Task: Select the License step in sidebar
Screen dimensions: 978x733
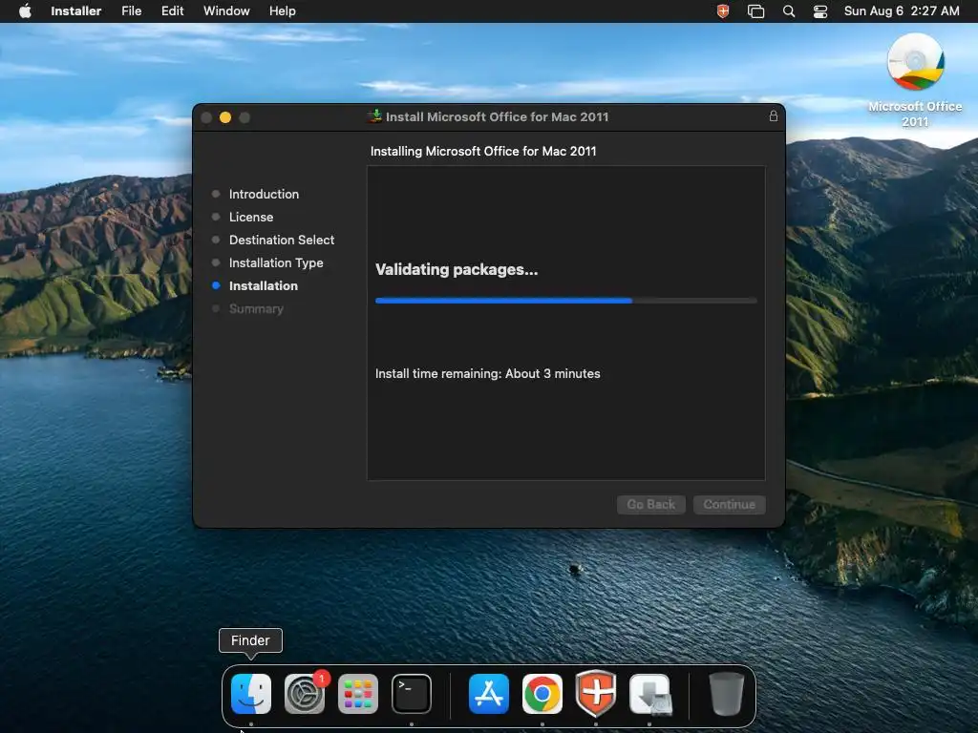Action: click(x=251, y=217)
